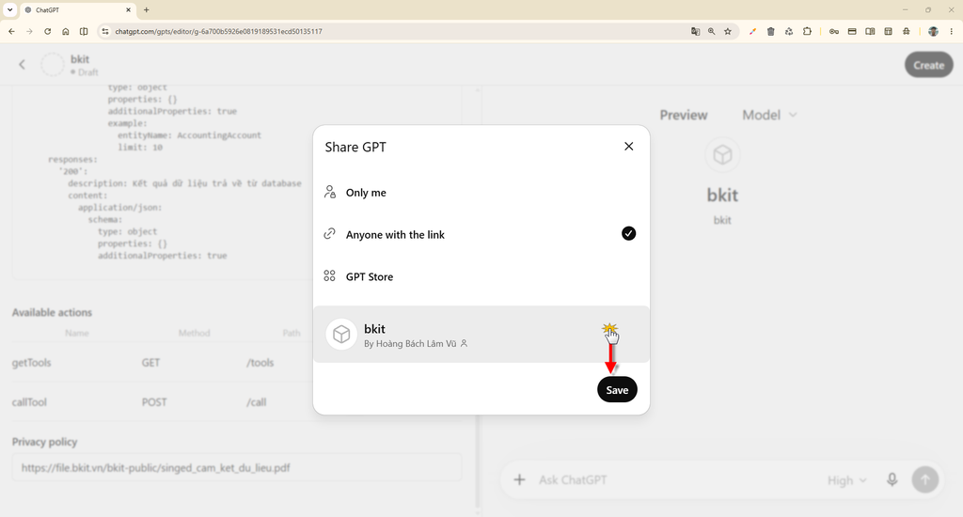Image resolution: width=963 pixels, height=517 pixels.
Task: Click the bkit draft avatar in header
Action: [53, 65]
